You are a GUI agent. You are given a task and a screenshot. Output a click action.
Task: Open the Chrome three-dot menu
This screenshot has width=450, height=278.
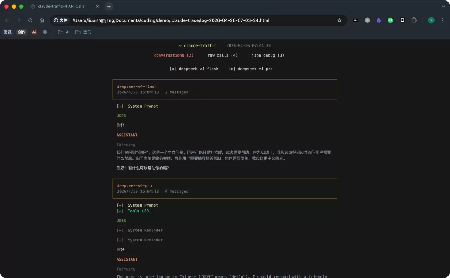click(x=443, y=20)
